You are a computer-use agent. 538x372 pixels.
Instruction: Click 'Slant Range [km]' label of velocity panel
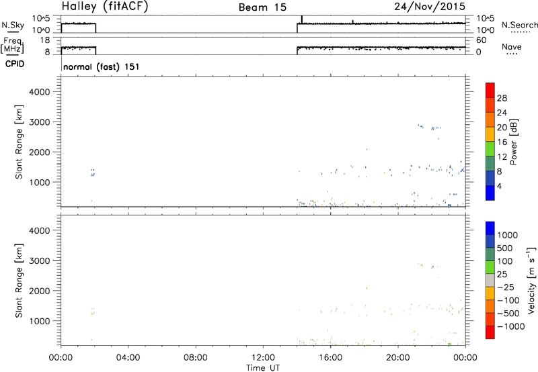pos(19,281)
